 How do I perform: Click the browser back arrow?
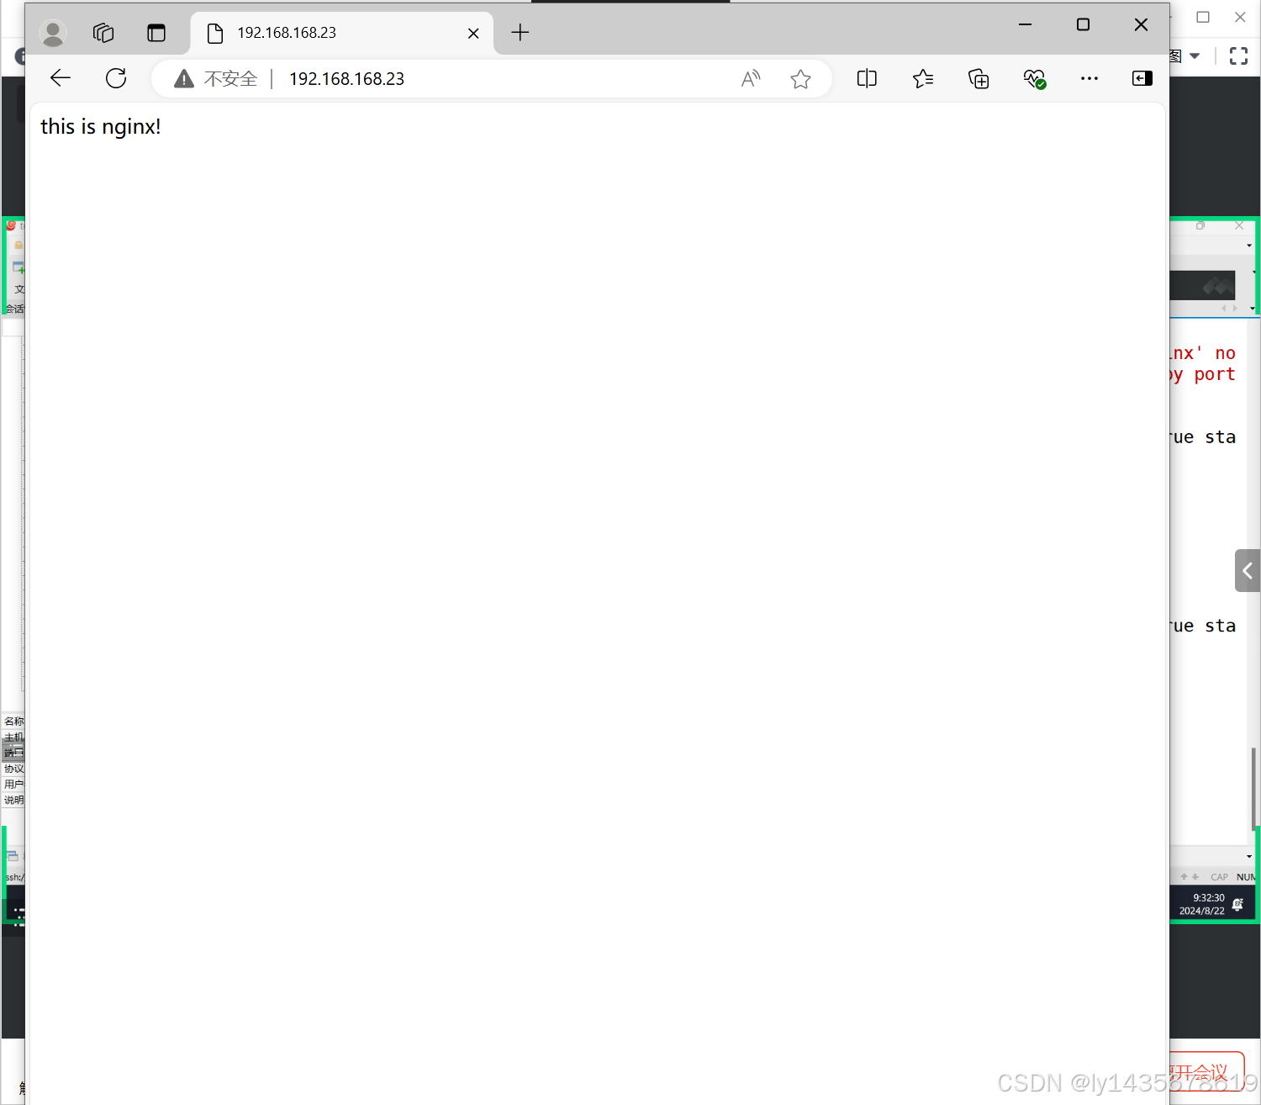[x=61, y=79]
